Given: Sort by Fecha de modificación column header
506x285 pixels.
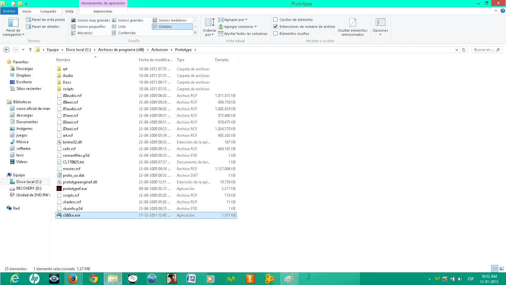Looking at the screenshot, I should (155, 60).
